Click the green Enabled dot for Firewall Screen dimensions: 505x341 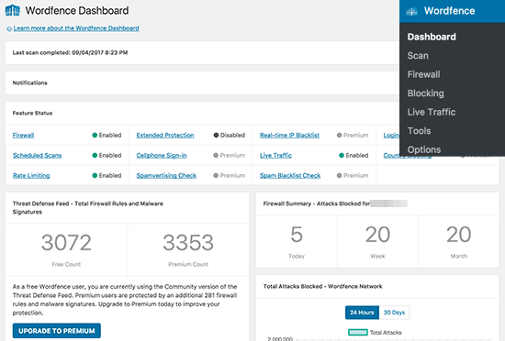95,136
